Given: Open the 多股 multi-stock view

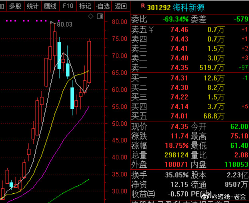Looking at the screenshot, I should click(x=15, y=6).
